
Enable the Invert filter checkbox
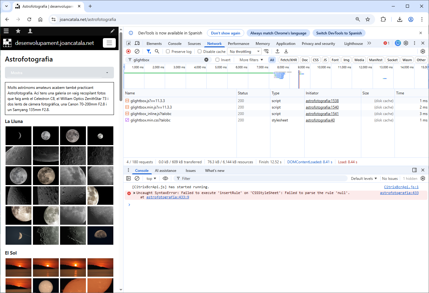(x=217, y=60)
